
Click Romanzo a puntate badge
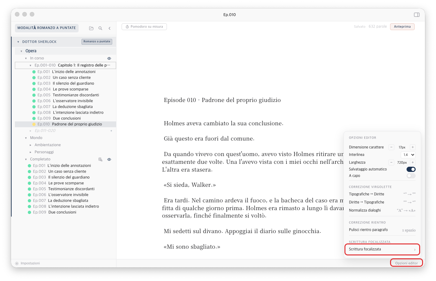coord(97,41)
